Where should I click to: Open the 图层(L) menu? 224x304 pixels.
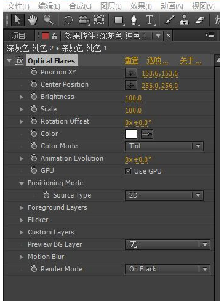tap(111, 6)
